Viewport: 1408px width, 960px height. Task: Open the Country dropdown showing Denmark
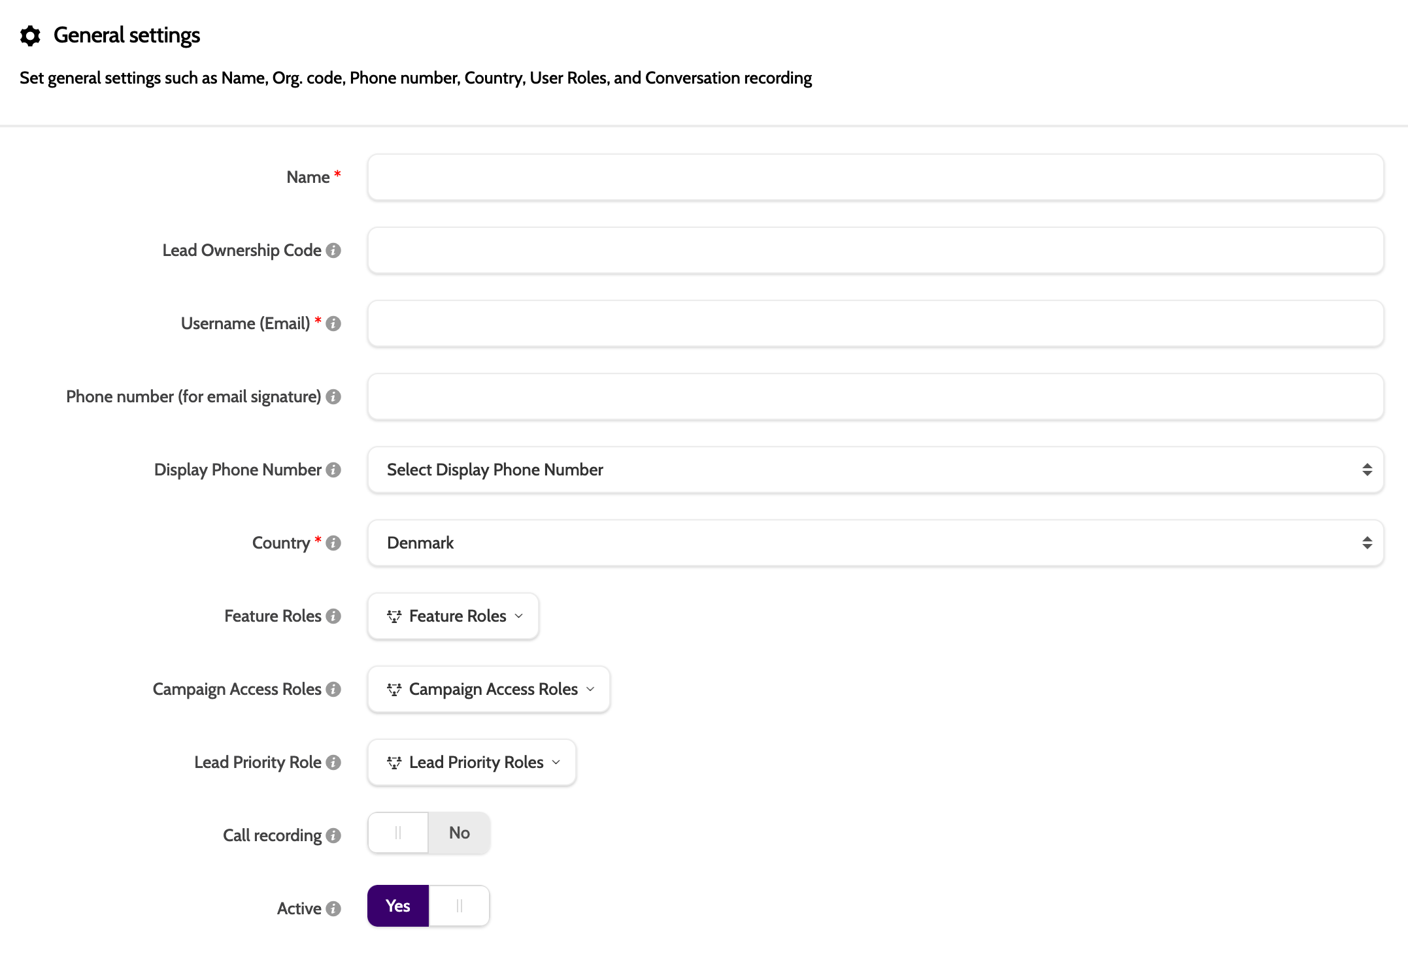click(875, 543)
